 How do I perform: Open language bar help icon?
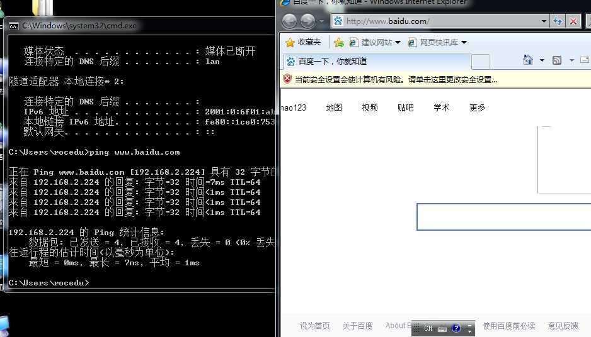(456, 328)
